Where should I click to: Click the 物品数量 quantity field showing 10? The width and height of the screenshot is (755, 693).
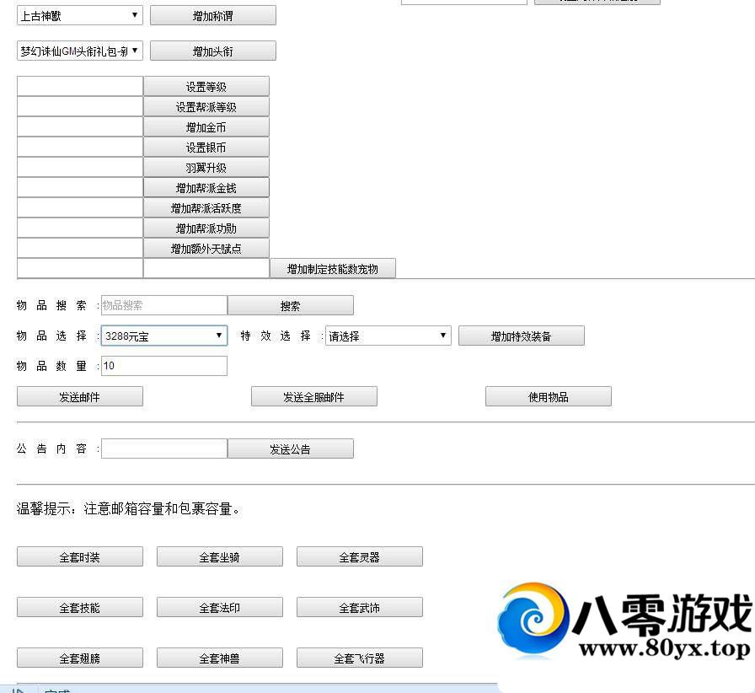pos(163,365)
